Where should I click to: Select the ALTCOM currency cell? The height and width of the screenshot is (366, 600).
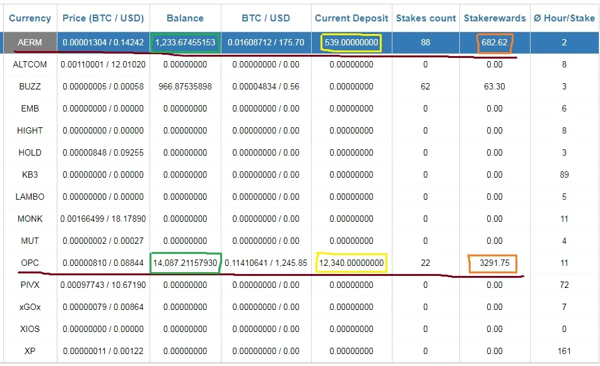click(x=30, y=64)
